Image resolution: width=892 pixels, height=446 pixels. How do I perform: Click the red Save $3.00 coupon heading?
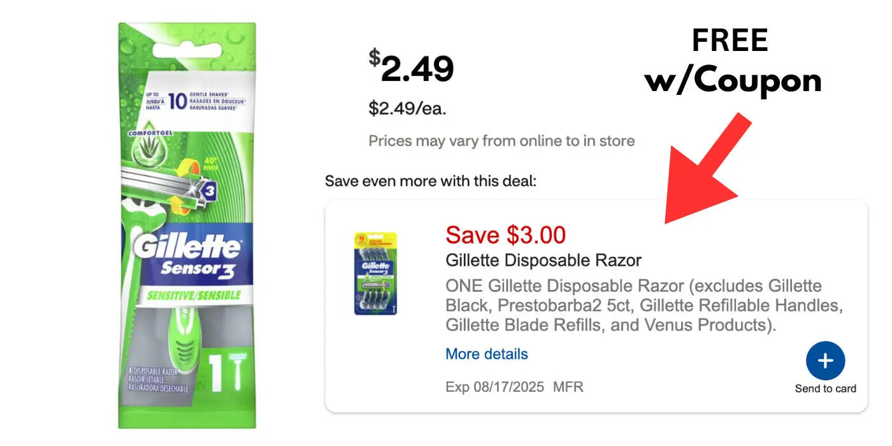[x=505, y=235]
